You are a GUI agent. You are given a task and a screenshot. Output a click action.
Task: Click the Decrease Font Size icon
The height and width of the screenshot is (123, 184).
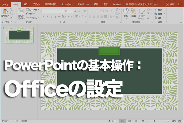[x=79, y=11]
